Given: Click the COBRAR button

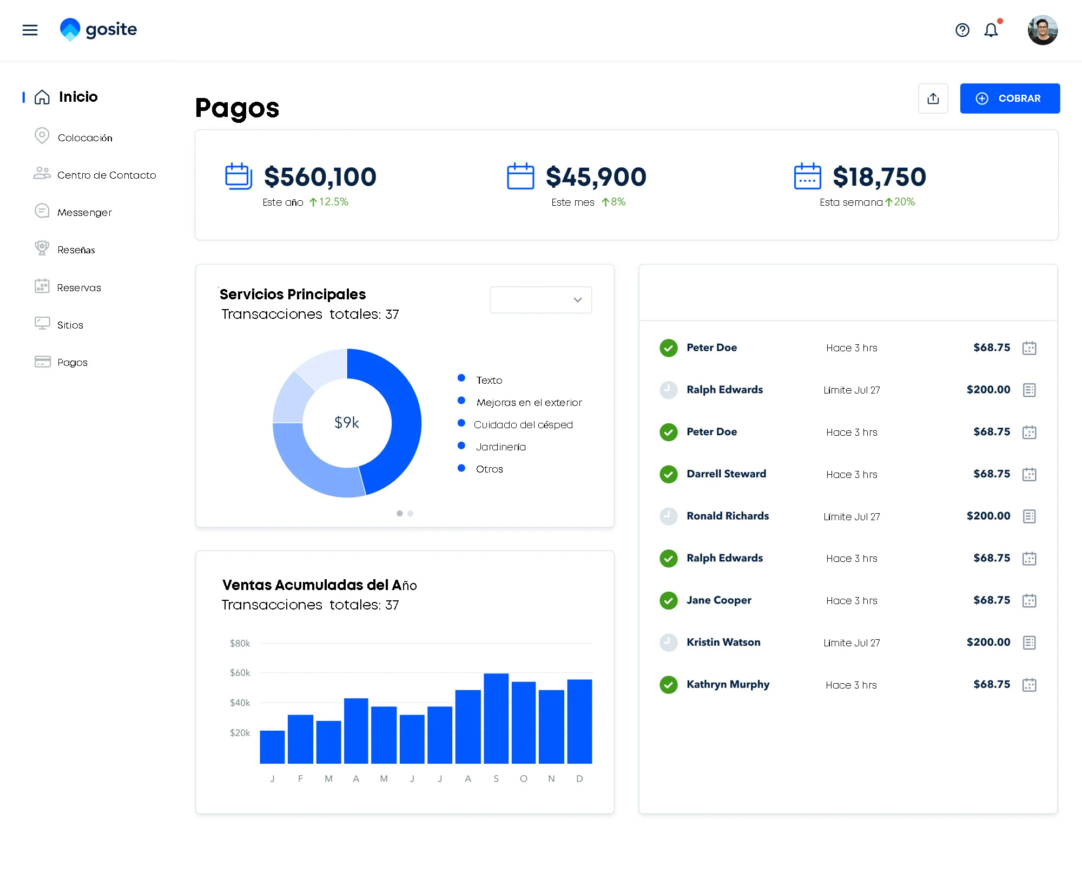Looking at the screenshot, I should point(1010,99).
